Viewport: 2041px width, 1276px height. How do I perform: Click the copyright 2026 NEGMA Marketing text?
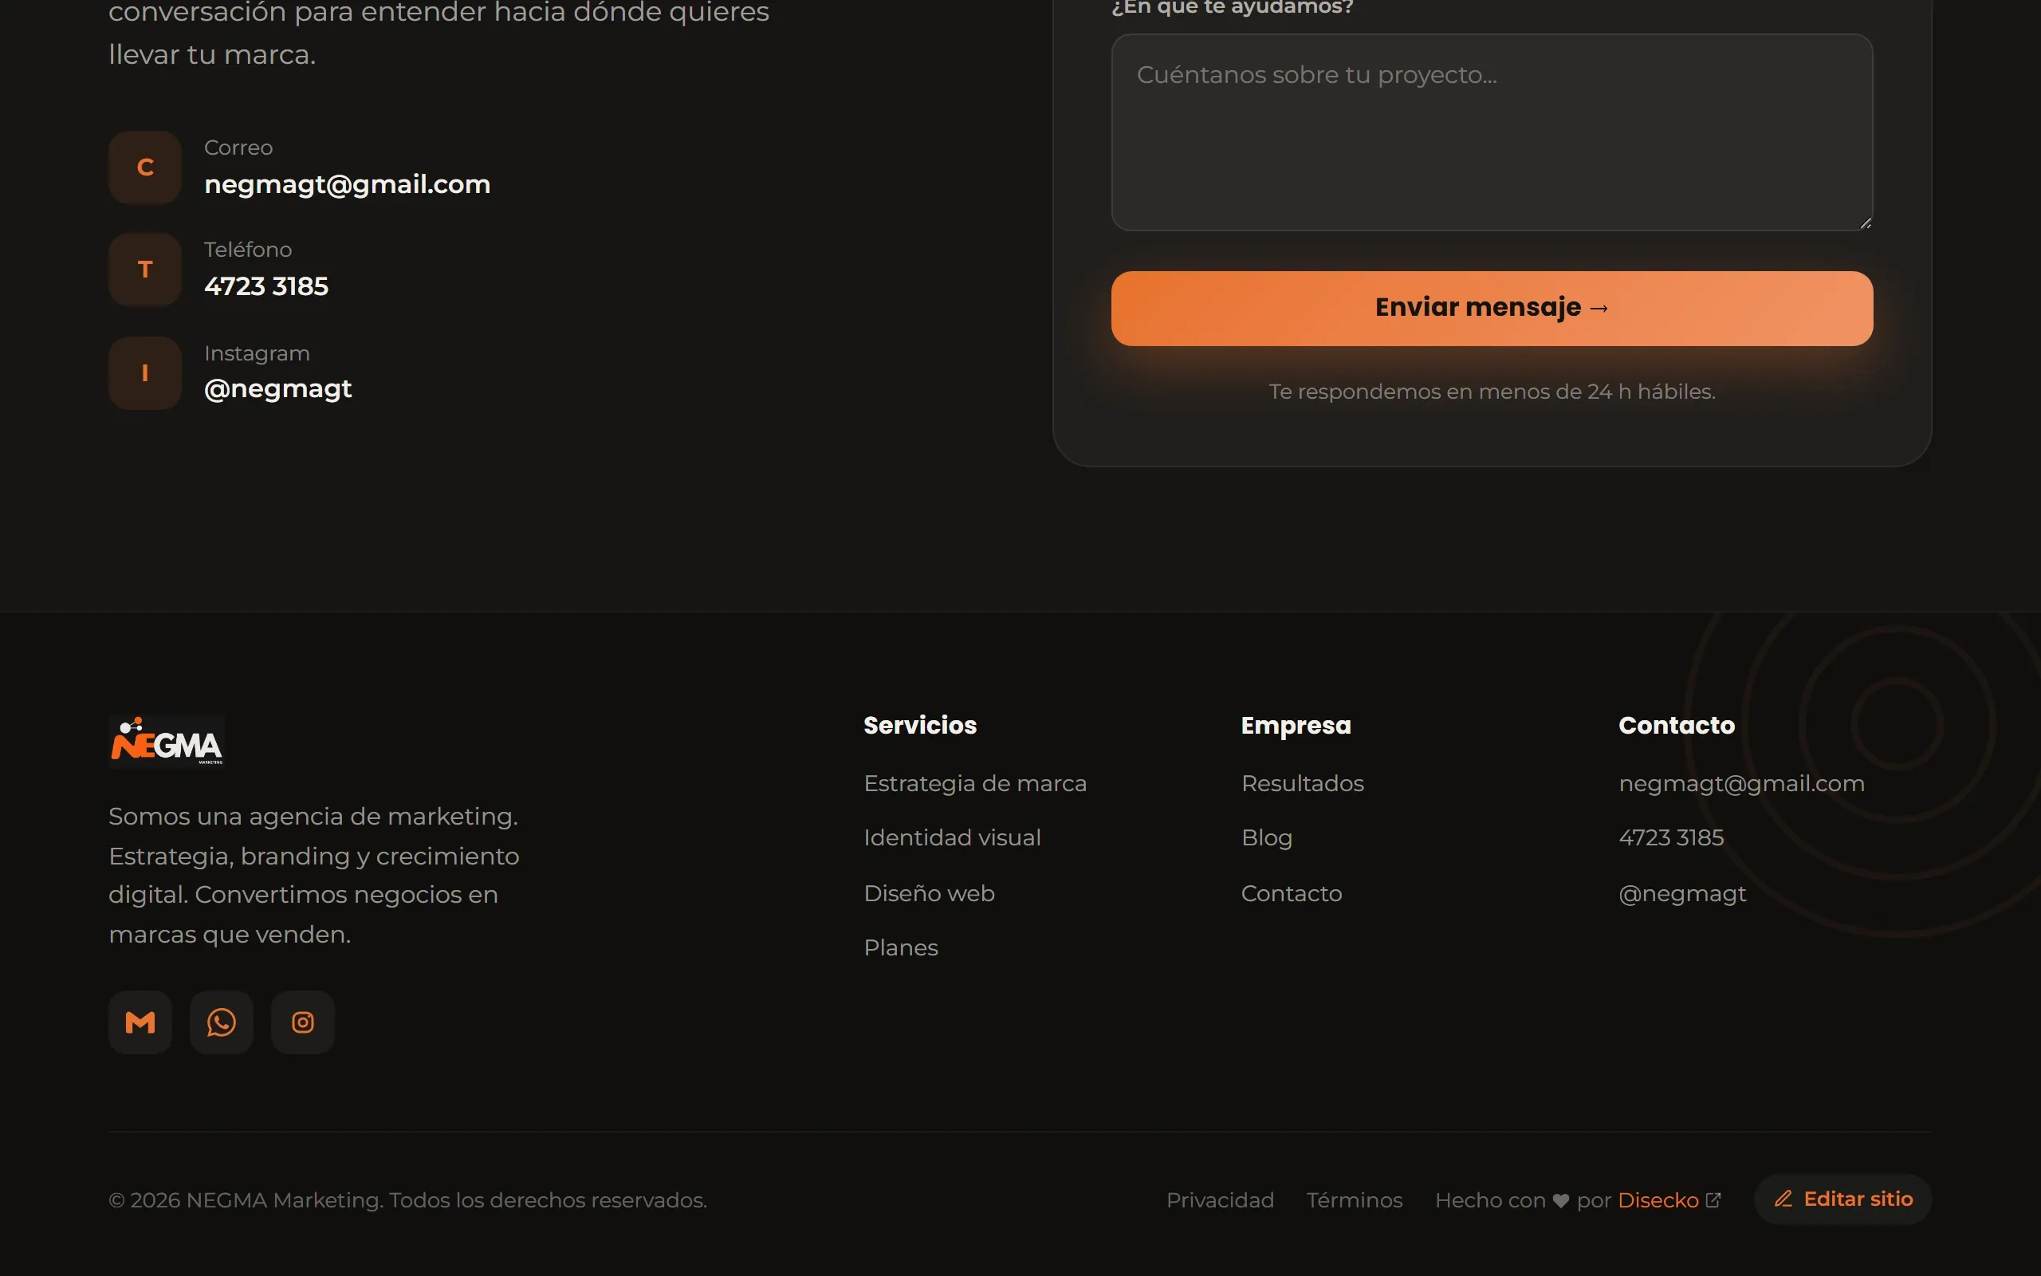click(407, 1200)
